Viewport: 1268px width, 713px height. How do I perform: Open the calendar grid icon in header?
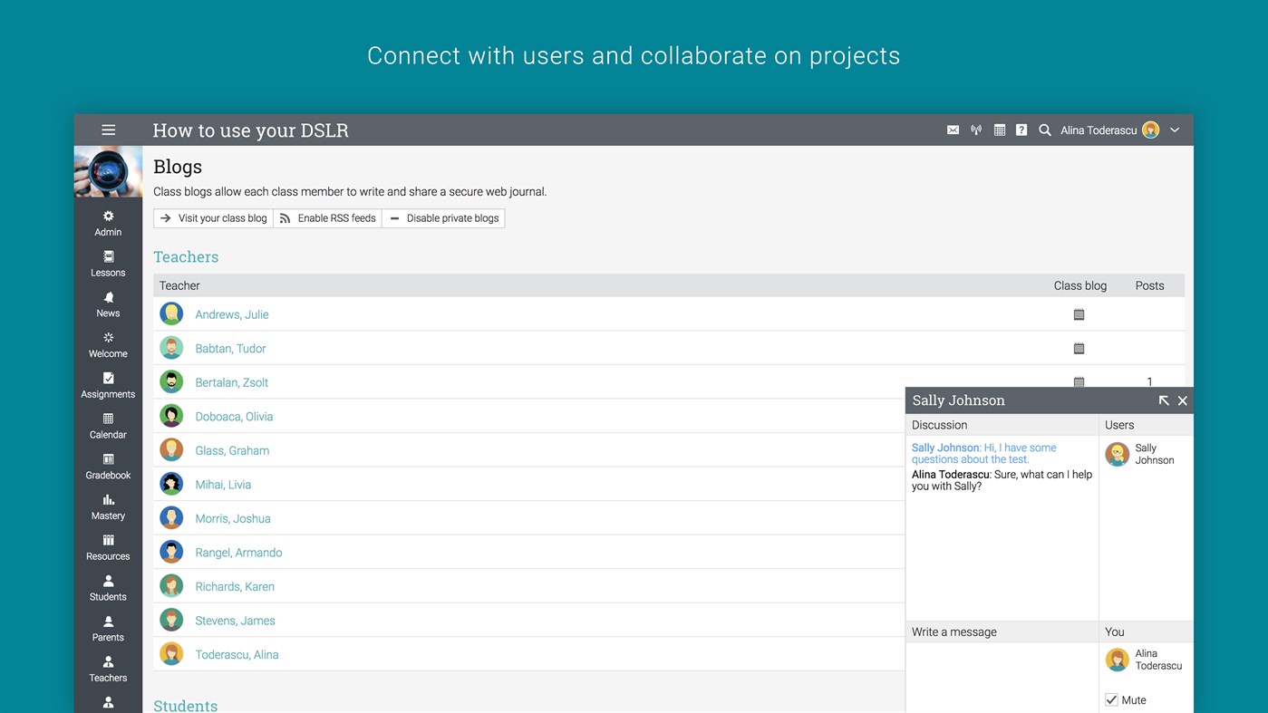click(x=1000, y=130)
